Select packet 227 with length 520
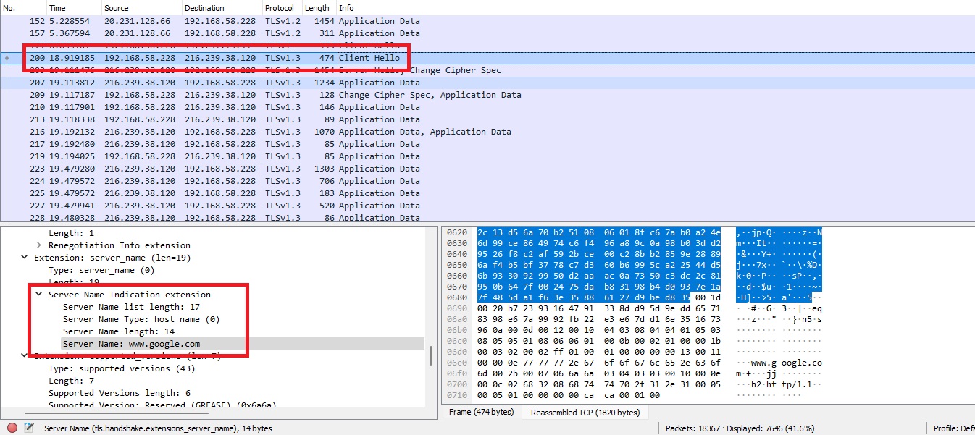Viewport: 975px width, 435px height. tap(487, 206)
